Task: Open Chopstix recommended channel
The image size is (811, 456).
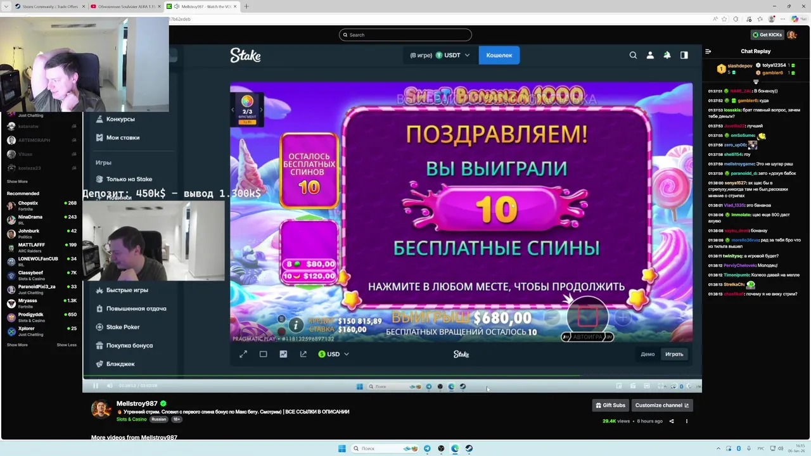Action: 41,206
